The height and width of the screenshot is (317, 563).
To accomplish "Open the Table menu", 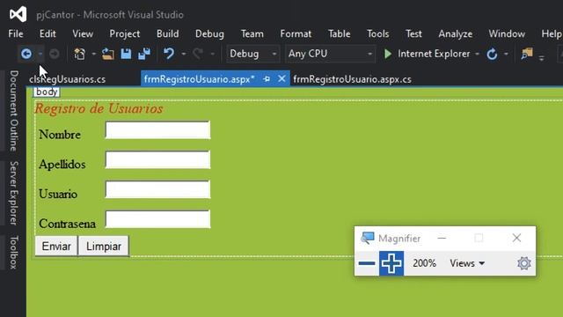I will point(340,33).
